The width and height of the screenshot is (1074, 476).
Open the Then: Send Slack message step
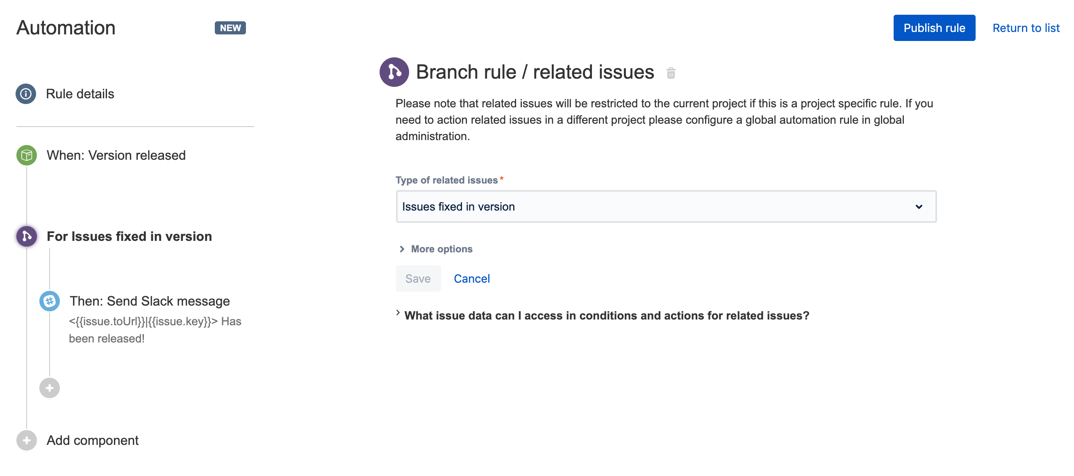point(150,301)
